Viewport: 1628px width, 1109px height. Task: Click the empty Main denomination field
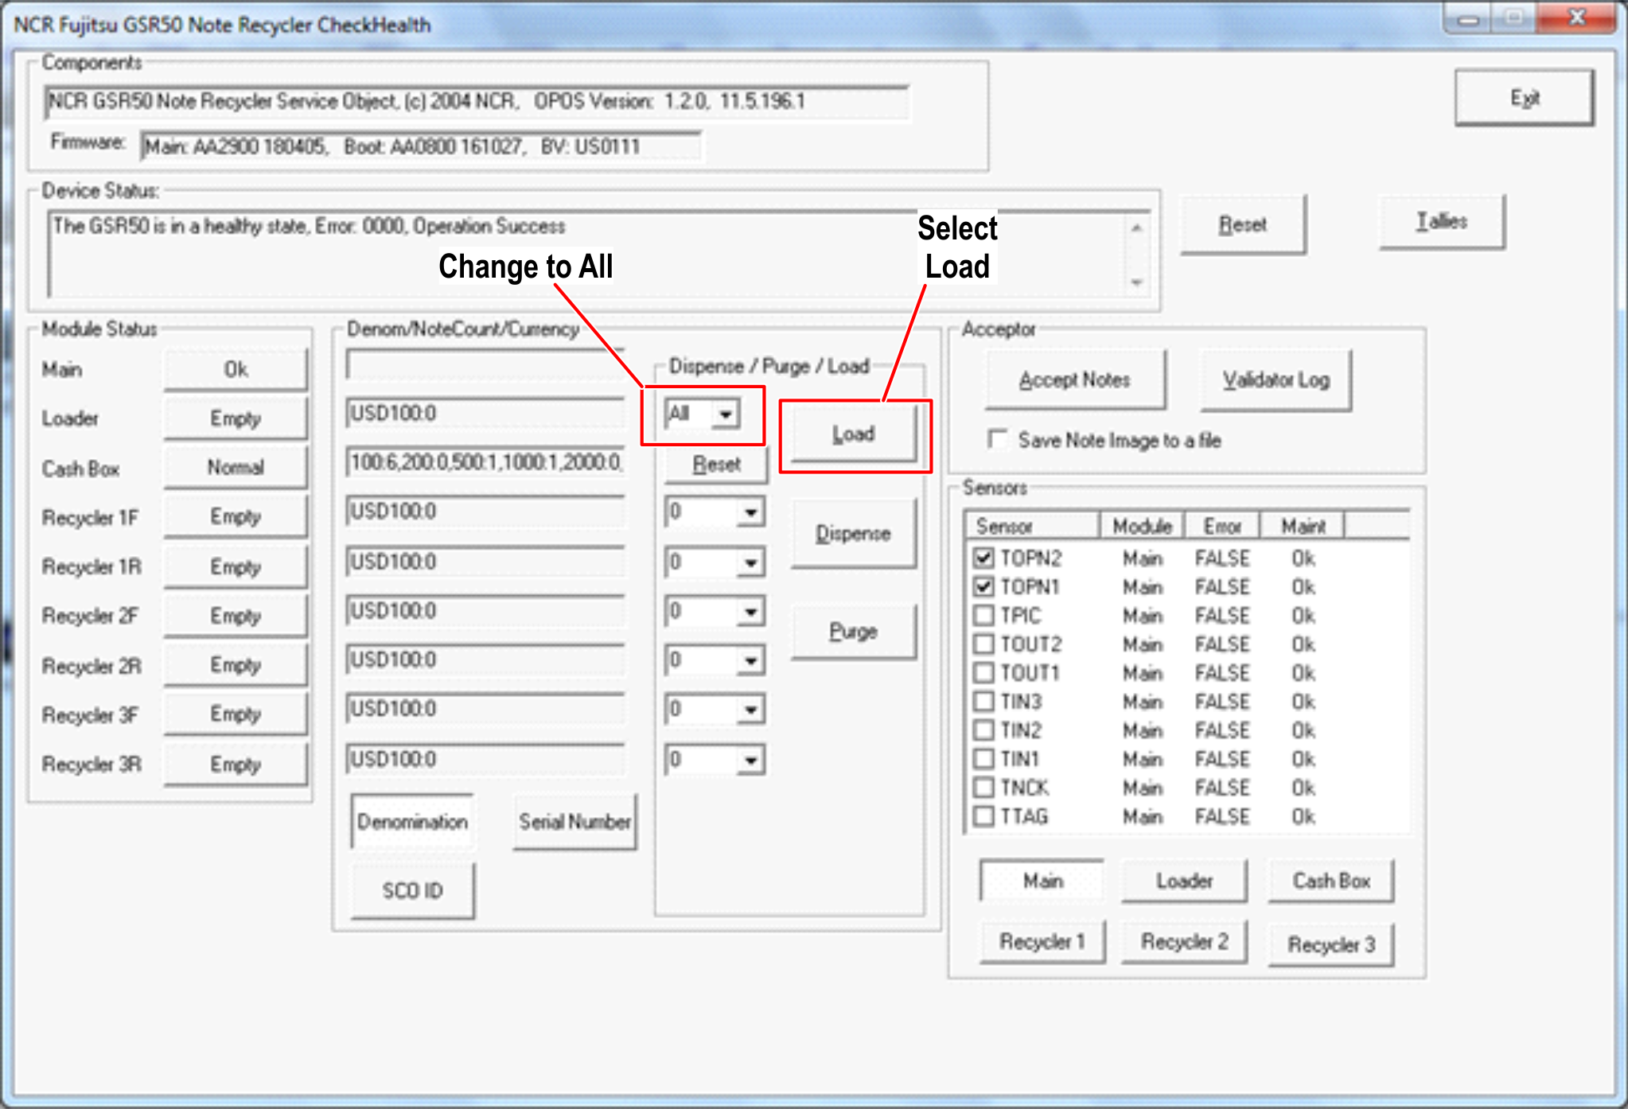click(485, 364)
